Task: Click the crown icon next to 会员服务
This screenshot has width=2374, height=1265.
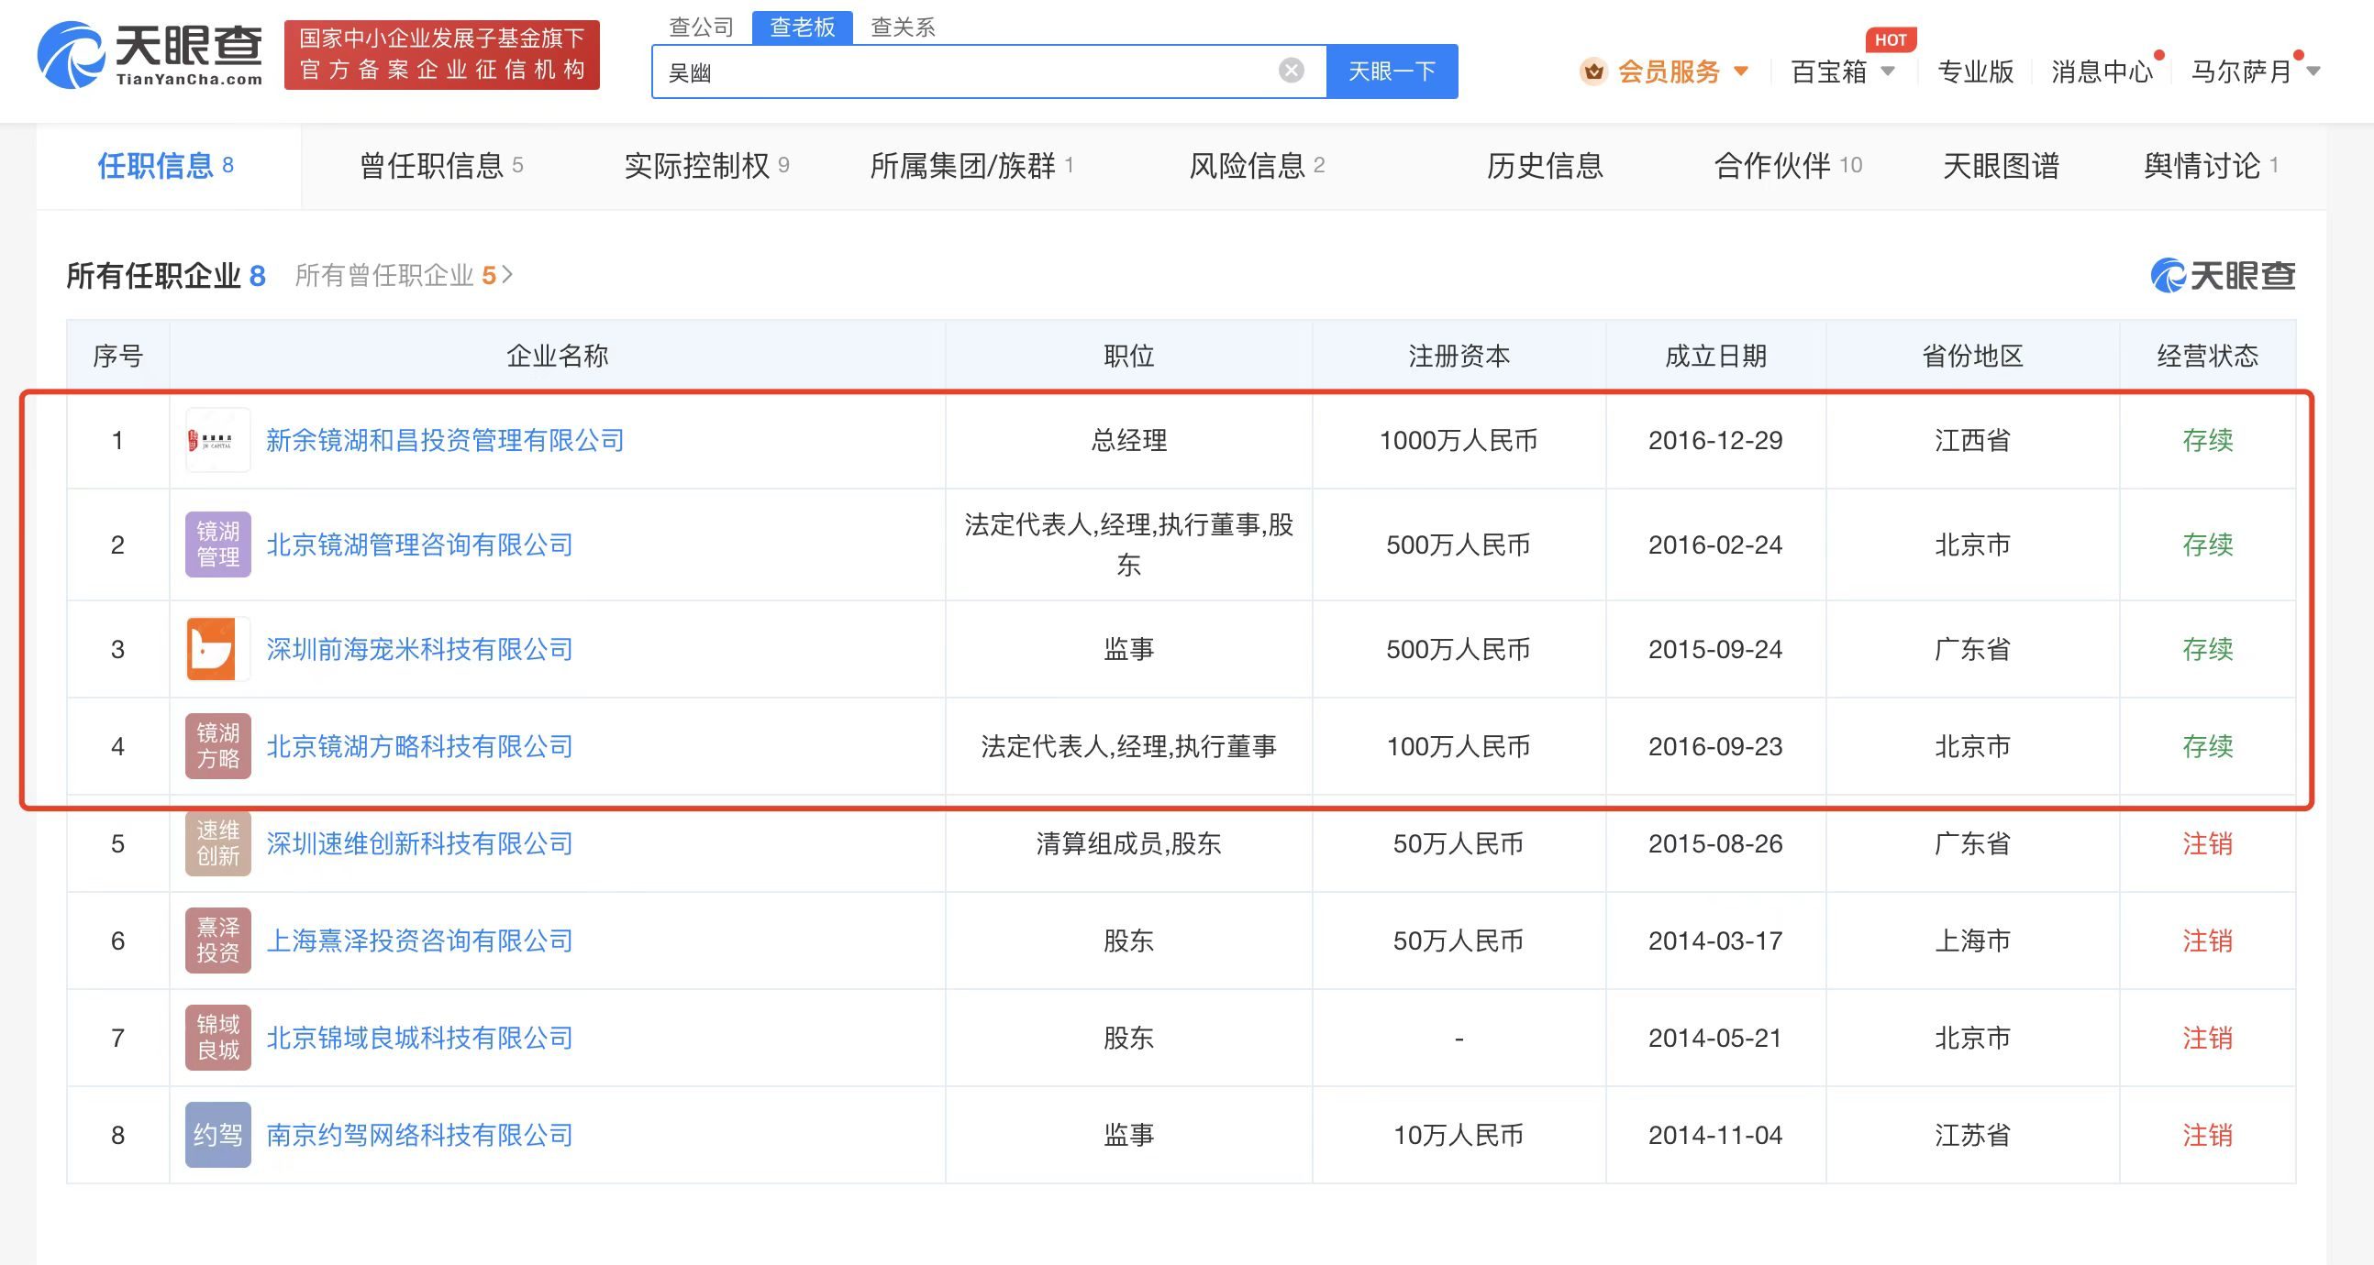Action: pos(1593,71)
